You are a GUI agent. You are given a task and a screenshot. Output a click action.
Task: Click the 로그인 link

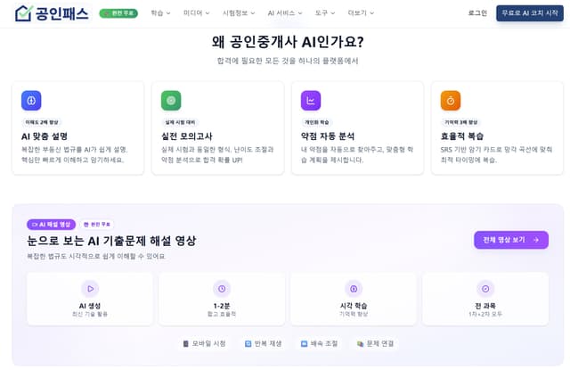pyautogui.click(x=477, y=13)
